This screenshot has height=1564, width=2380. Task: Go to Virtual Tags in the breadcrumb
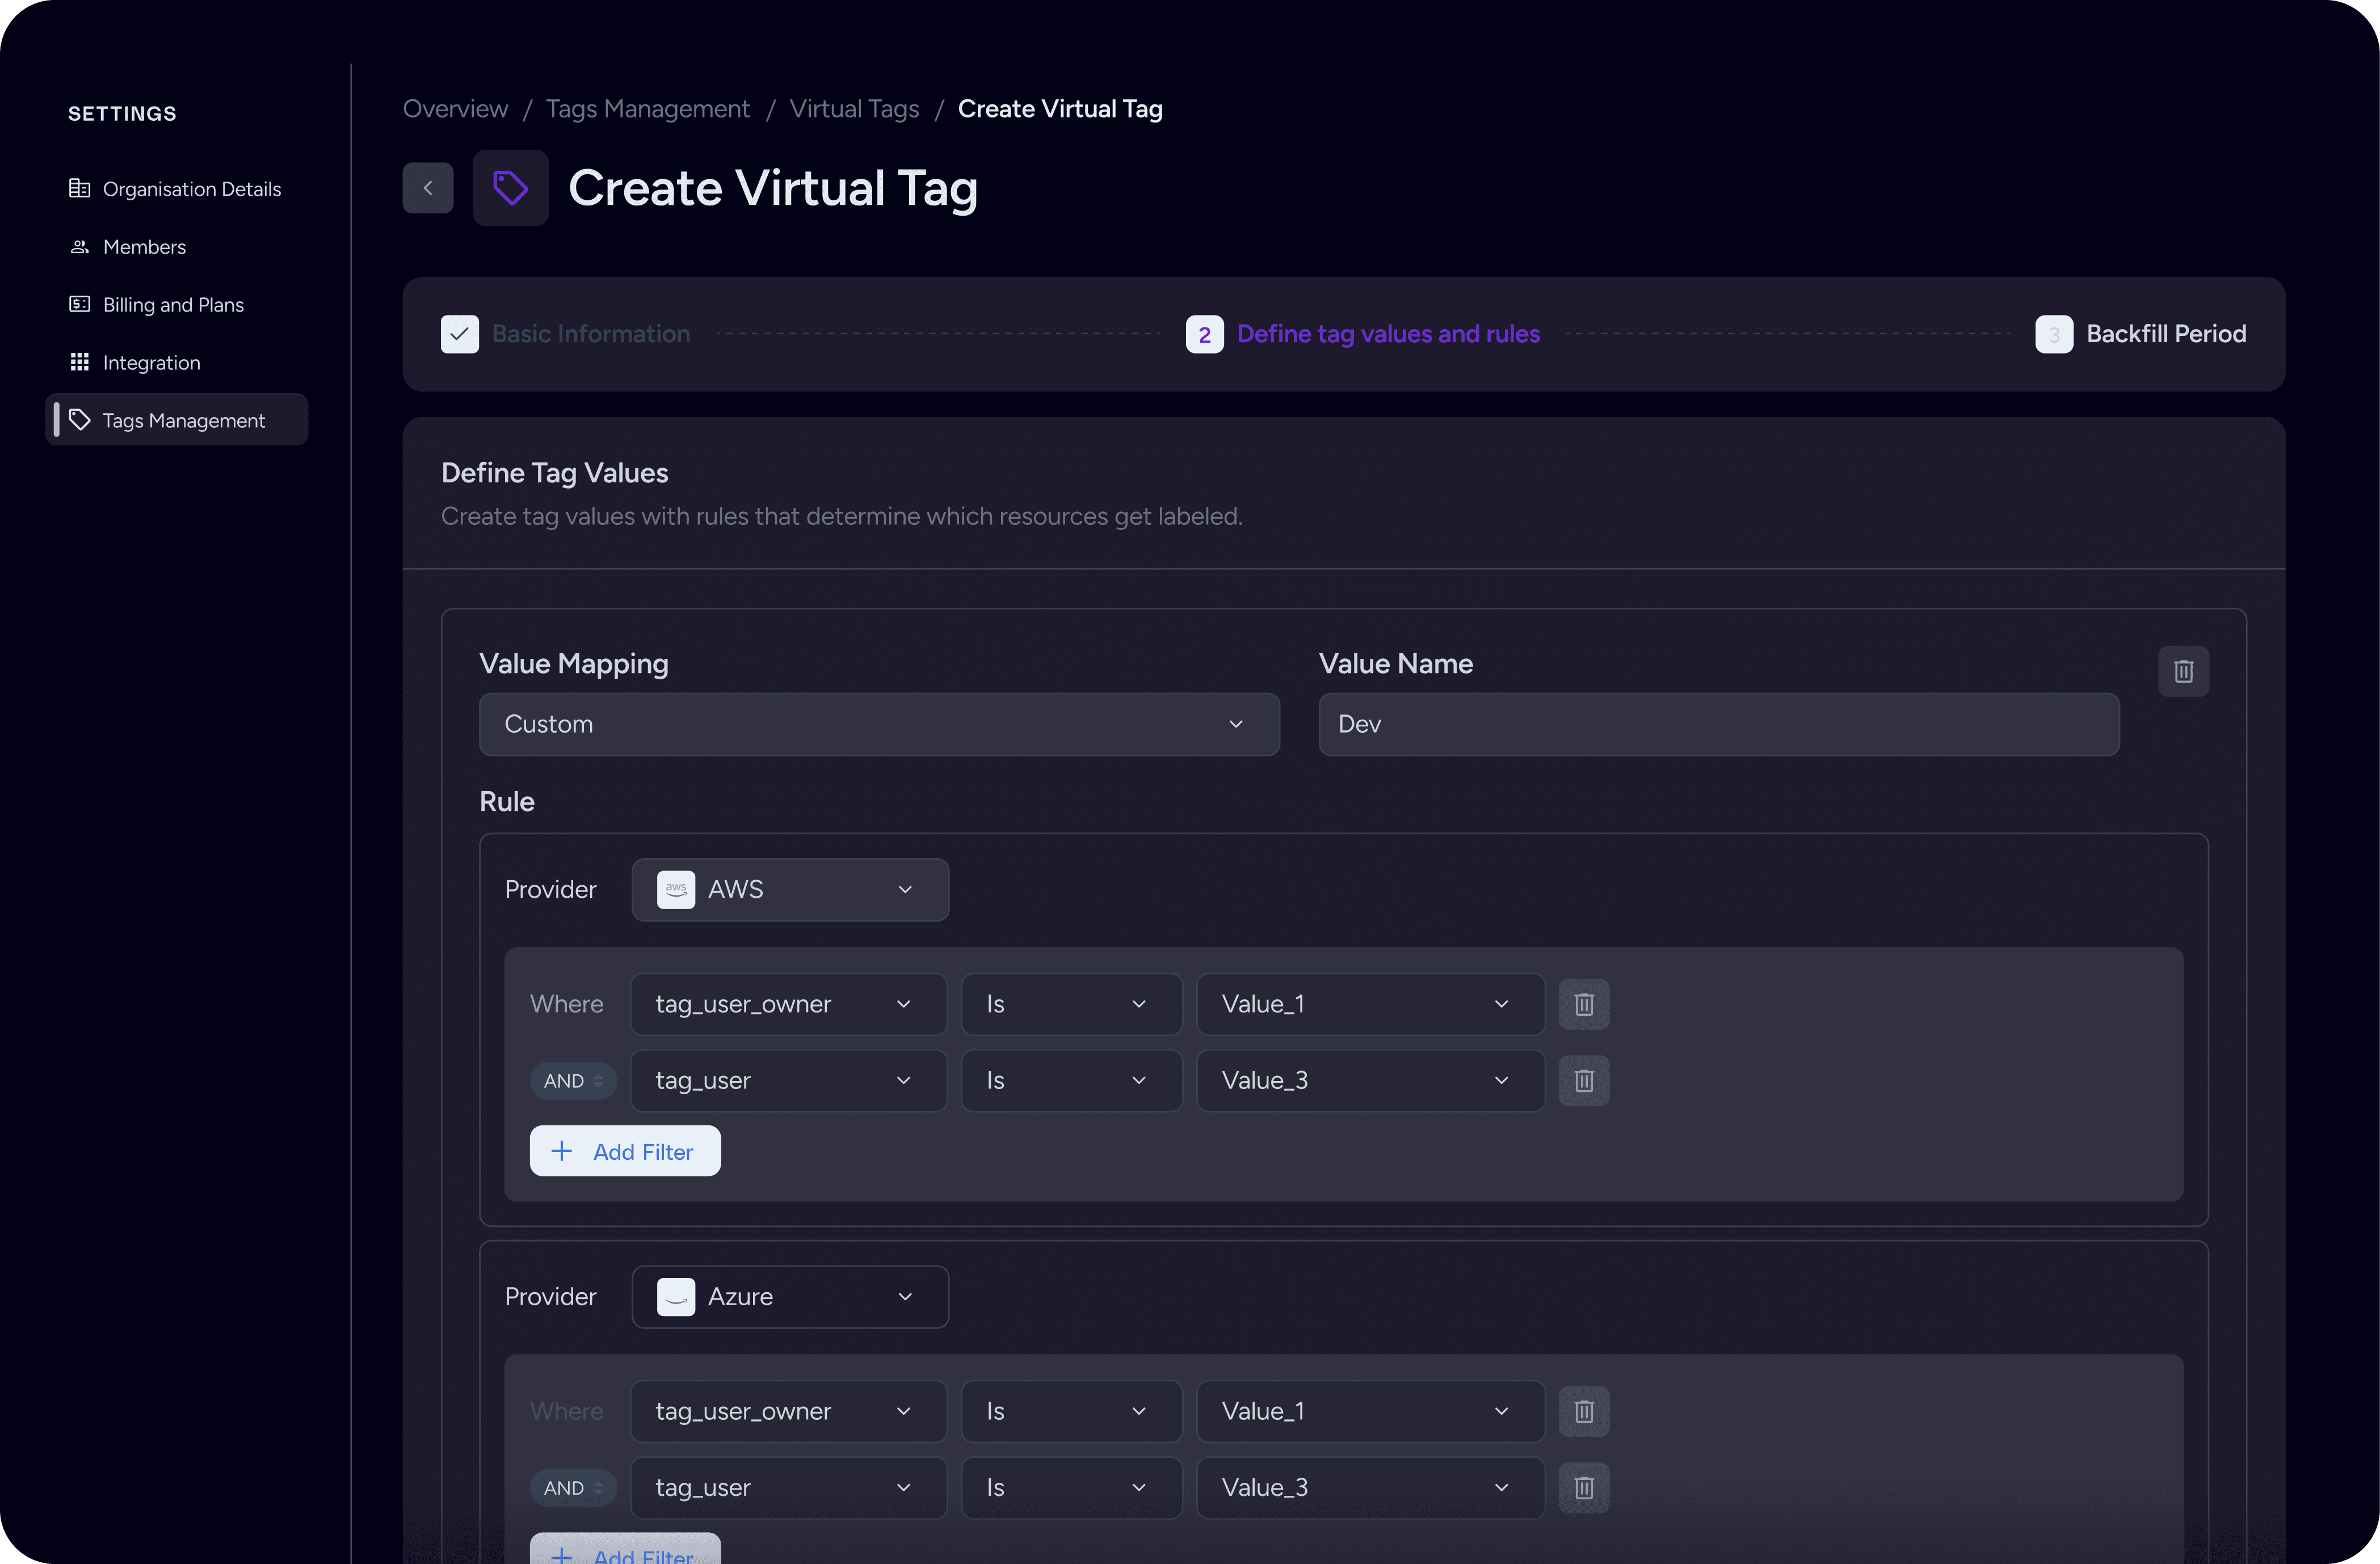(854, 109)
